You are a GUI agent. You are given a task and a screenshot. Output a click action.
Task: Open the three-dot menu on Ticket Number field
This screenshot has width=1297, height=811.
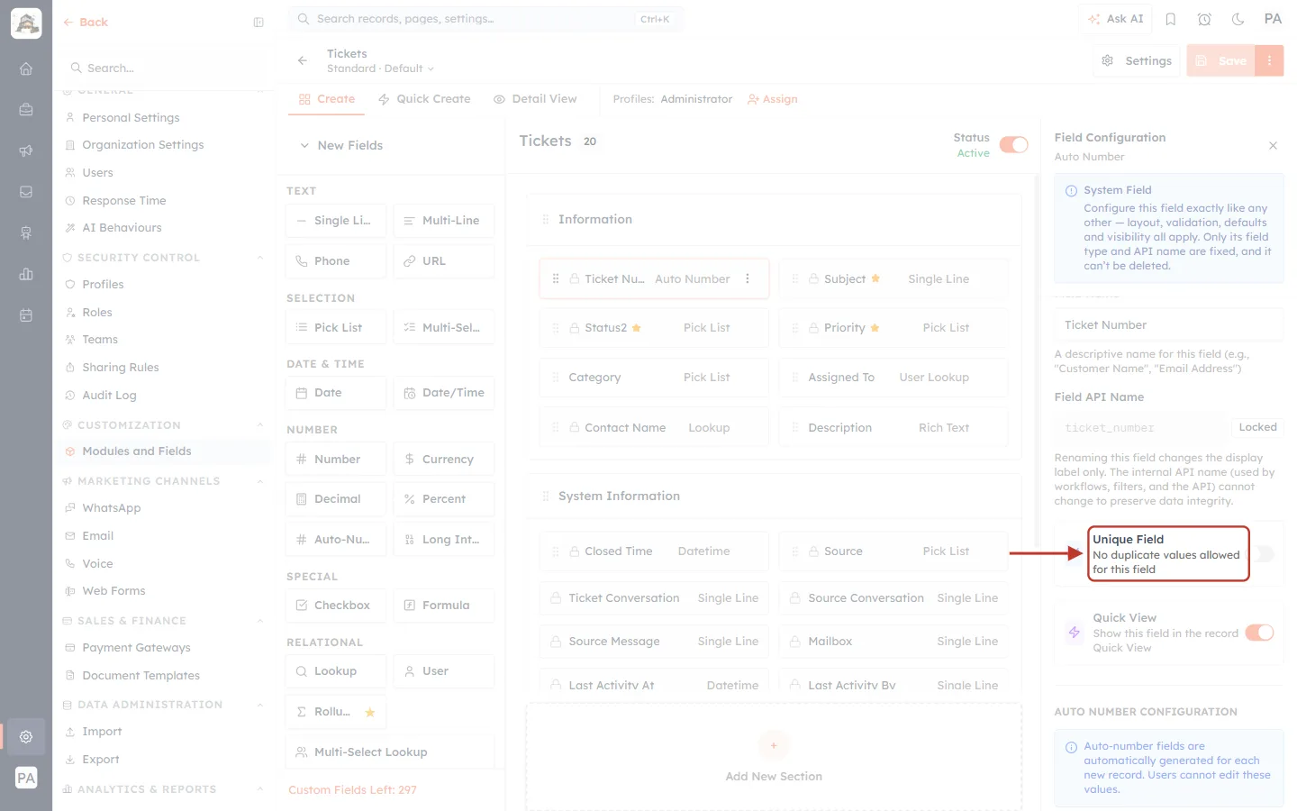pyautogui.click(x=748, y=278)
